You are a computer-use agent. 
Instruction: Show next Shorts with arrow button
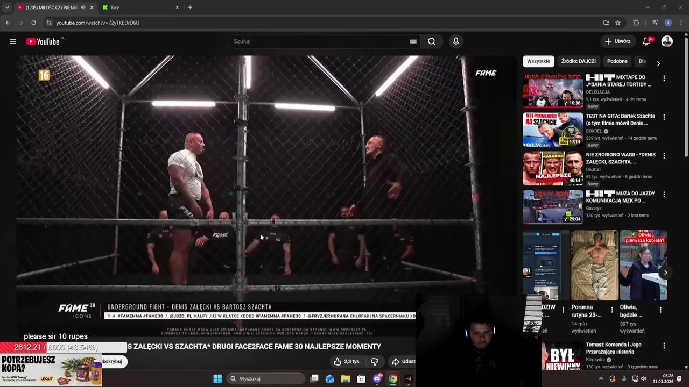click(x=665, y=273)
